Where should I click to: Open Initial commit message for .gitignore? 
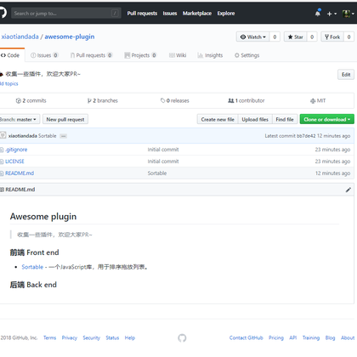pyautogui.click(x=163, y=150)
